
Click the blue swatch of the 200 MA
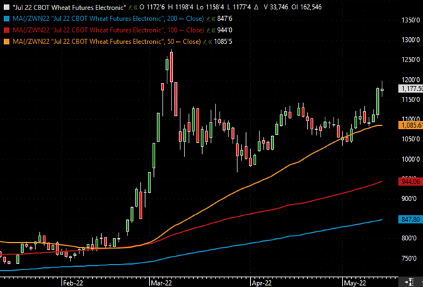tap(7, 18)
